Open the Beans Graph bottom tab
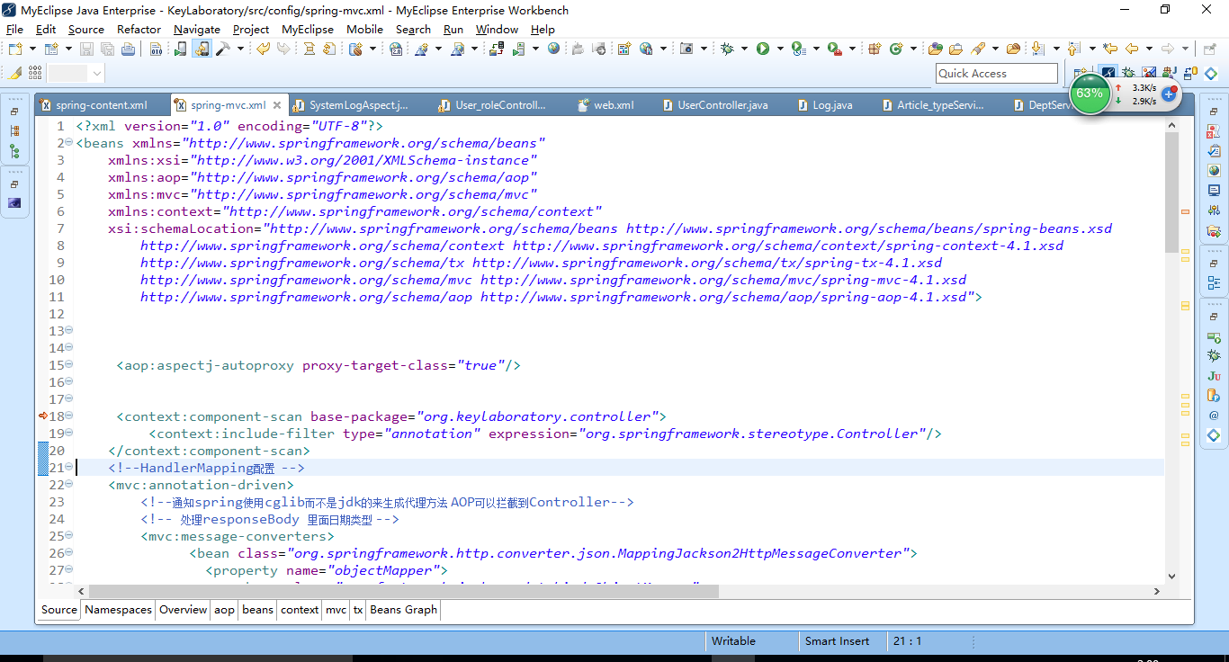1229x662 pixels. point(403,610)
